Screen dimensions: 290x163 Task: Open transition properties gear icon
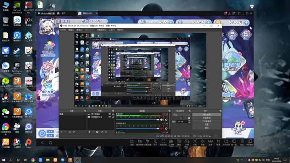pyautogui.click(x=188, y=118)
